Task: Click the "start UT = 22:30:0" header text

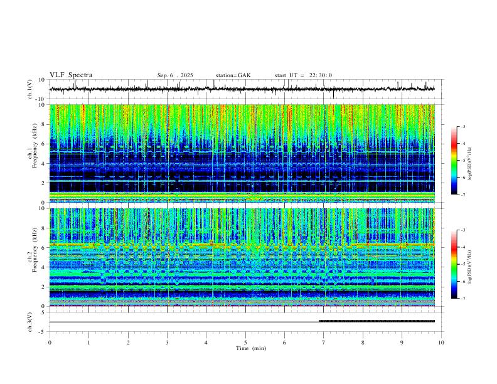Action: 303,75
